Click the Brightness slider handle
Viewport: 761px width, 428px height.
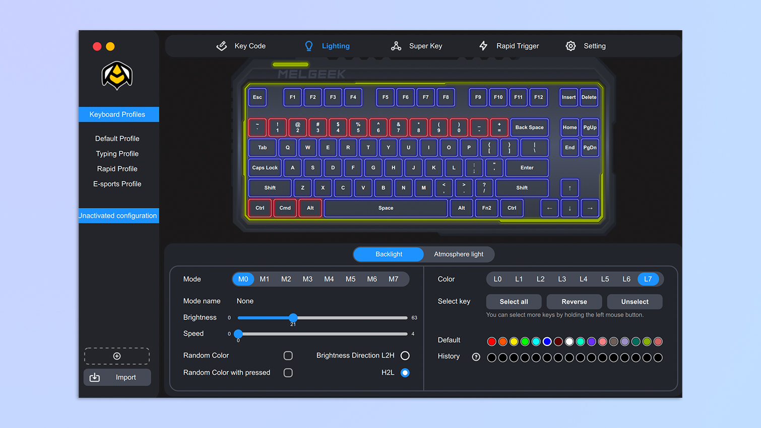click(x=293, y=318)
